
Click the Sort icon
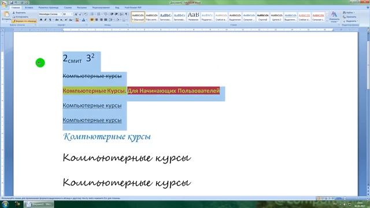click(121, 14)
